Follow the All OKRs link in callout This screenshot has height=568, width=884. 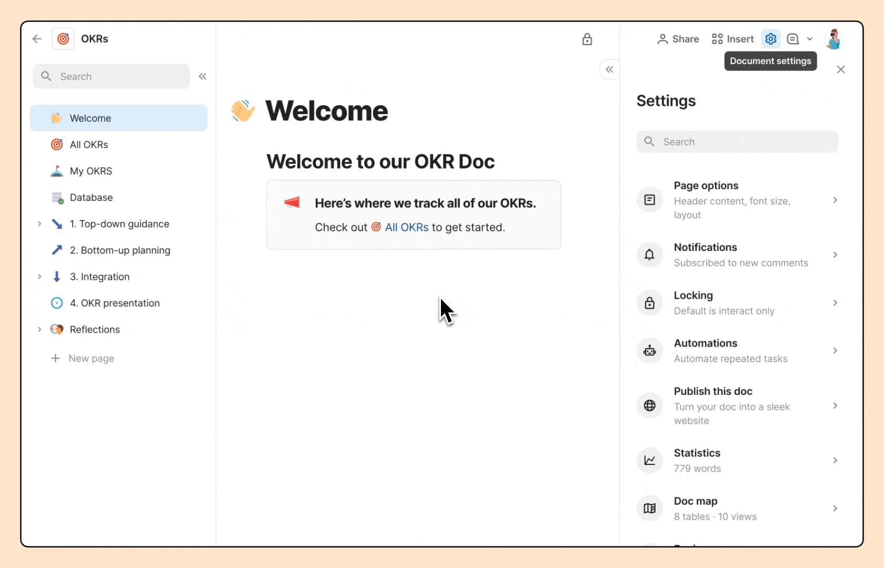(x=400, y=227)
